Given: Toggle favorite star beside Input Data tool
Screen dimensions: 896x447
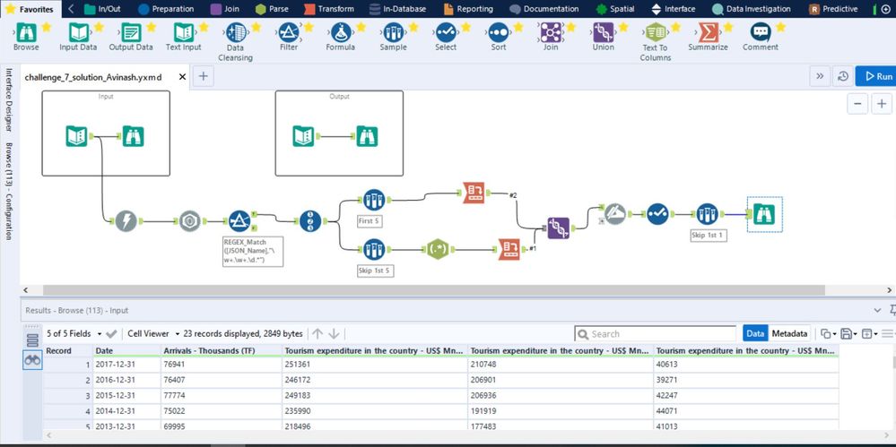Looking at the screenshot, I should tap(99, 28).
